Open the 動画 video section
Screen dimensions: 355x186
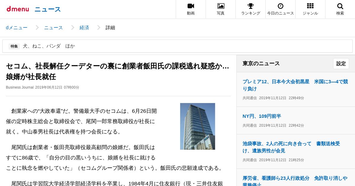191,9
